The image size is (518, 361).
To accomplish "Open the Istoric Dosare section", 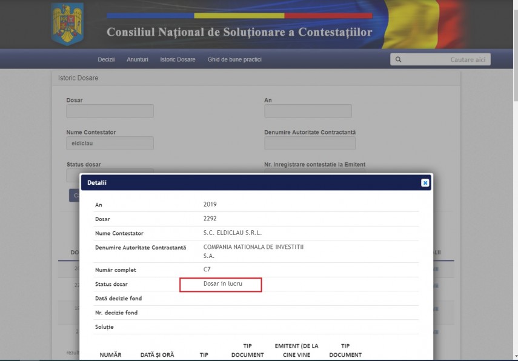I will [178, 59].
